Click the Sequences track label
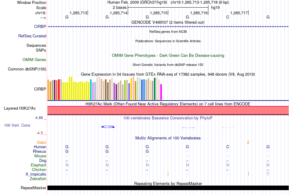 pos(36,45)
